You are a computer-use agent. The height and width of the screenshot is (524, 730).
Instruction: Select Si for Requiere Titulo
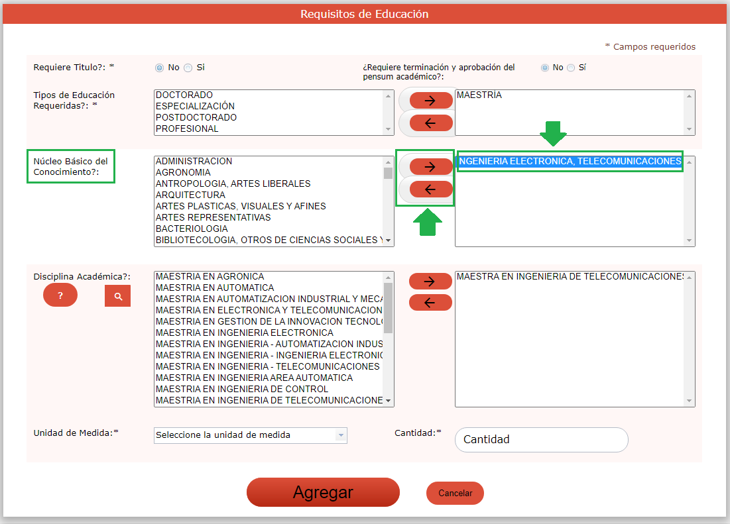tap(188, 68)
